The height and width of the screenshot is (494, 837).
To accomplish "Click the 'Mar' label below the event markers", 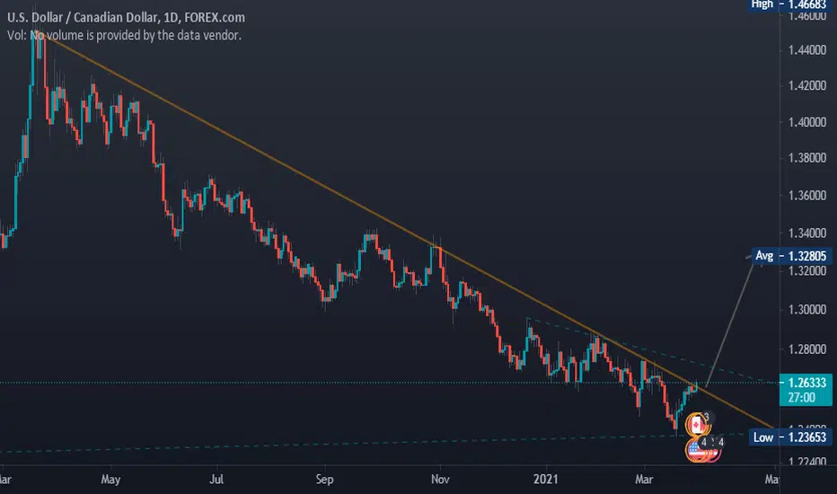I will pos(644,479).
